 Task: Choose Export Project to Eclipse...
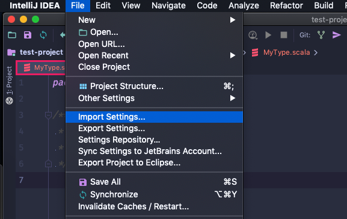point(154,163)
